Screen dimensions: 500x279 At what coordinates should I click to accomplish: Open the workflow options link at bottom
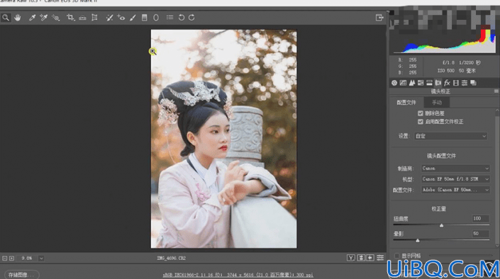click(x=238, y=275)
